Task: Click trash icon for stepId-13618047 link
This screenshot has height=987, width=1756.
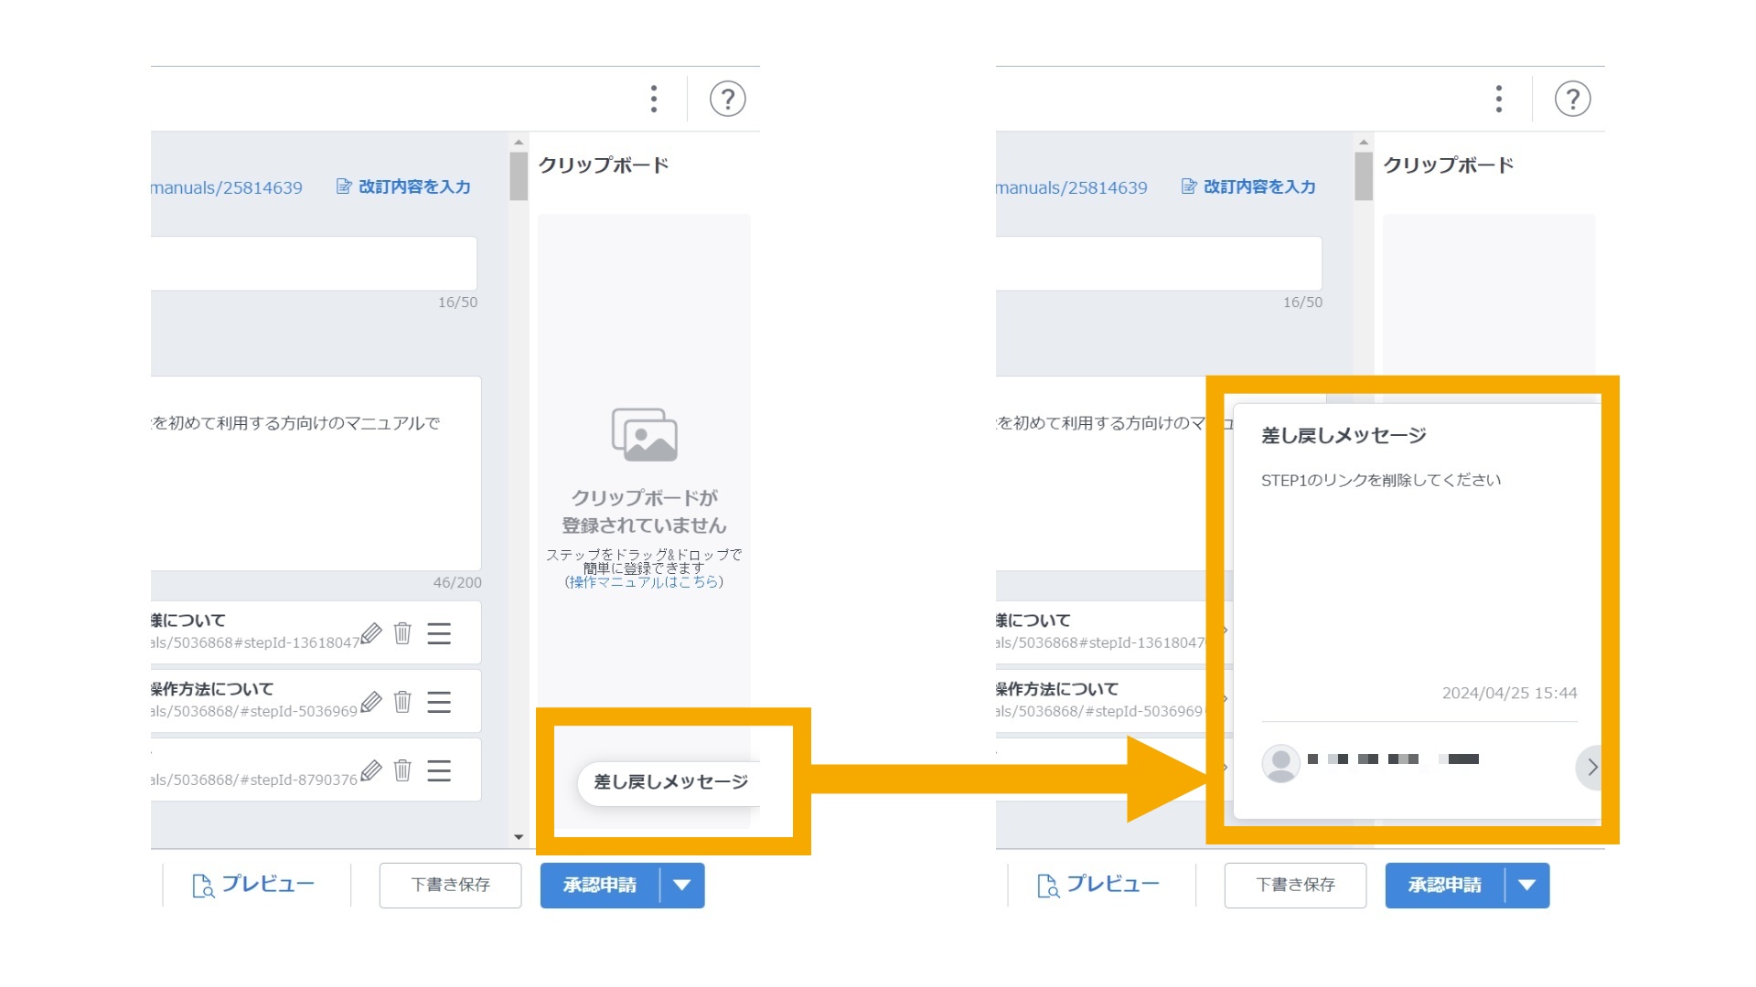Action: (402, 633)
